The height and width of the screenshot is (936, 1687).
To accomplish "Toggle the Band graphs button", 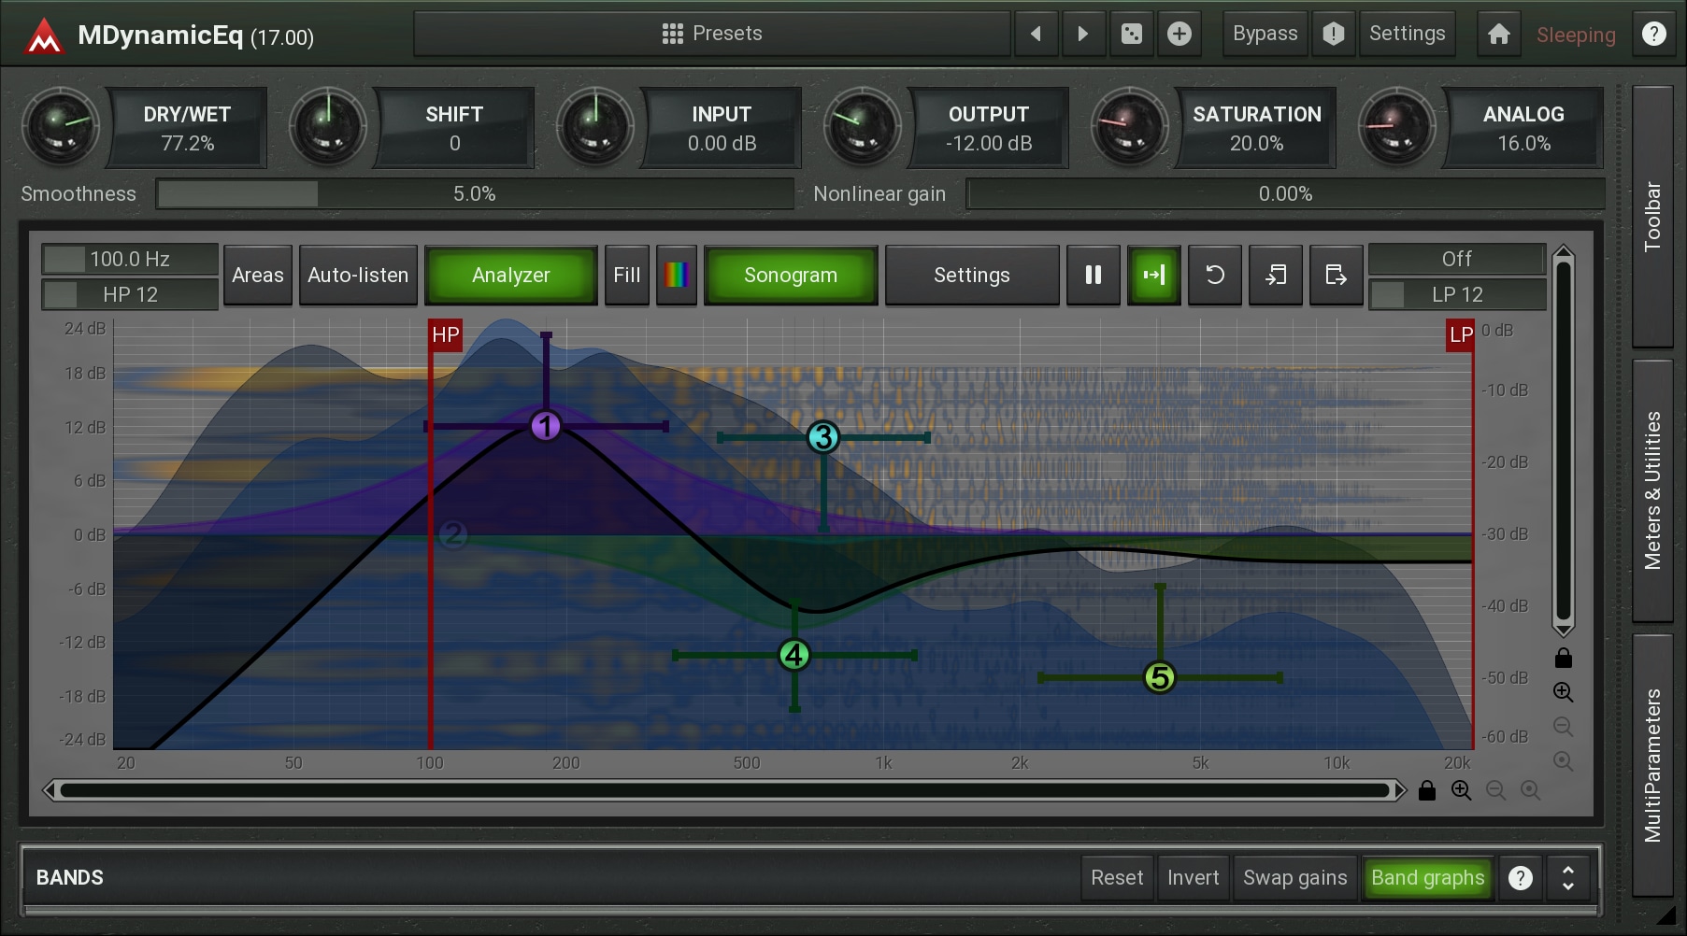I will pos(1426,878).
